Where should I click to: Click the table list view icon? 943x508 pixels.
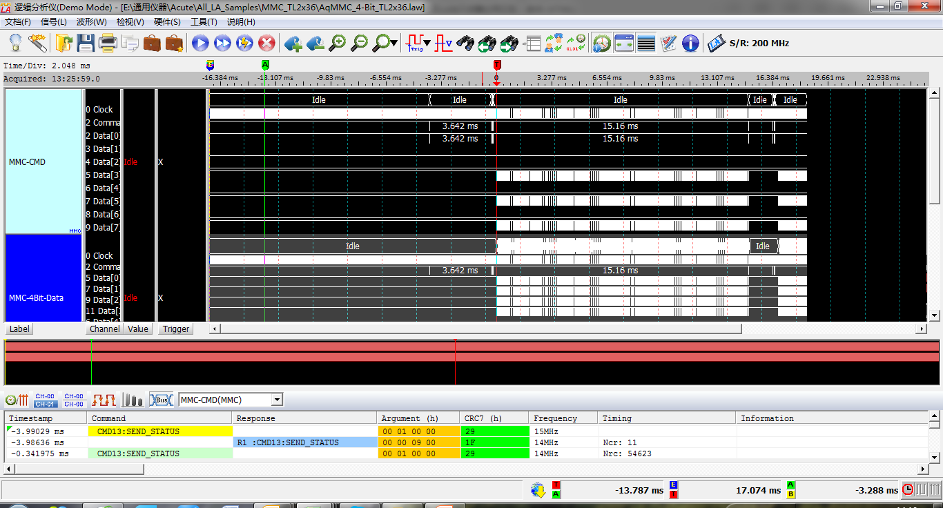coord(532,43)
